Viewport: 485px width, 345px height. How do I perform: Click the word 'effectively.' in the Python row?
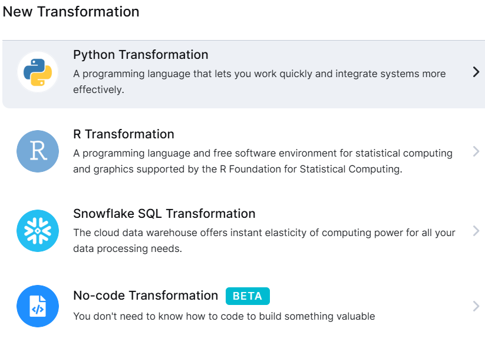coord(98,89)
